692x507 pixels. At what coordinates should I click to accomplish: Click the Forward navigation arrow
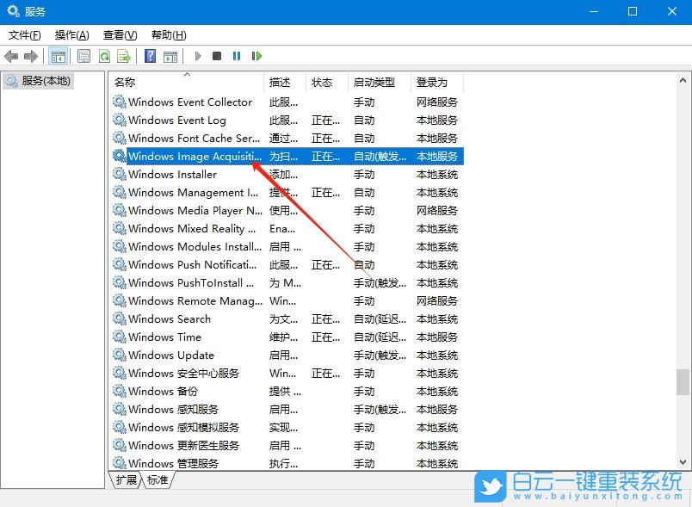(33, 55)
